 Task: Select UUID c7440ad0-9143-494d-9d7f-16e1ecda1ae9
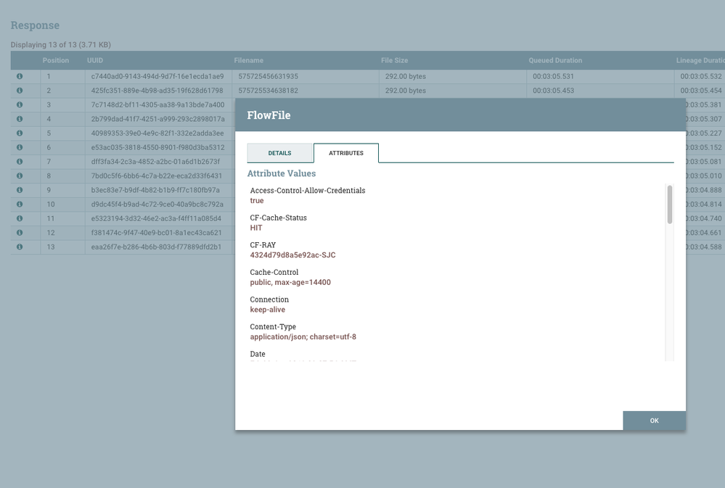click(157, 76)
